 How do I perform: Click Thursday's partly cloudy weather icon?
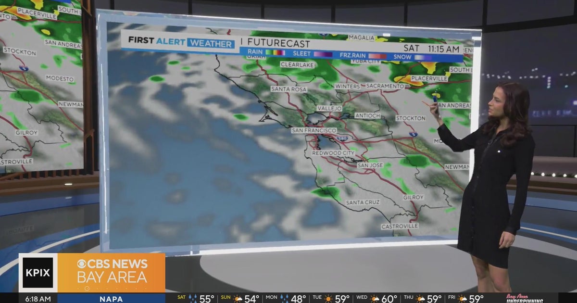(x=419, y=297)
